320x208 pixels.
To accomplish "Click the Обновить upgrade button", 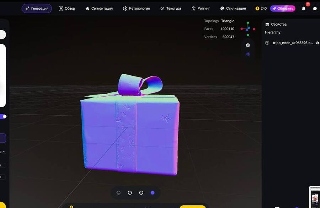I will 283,9.
